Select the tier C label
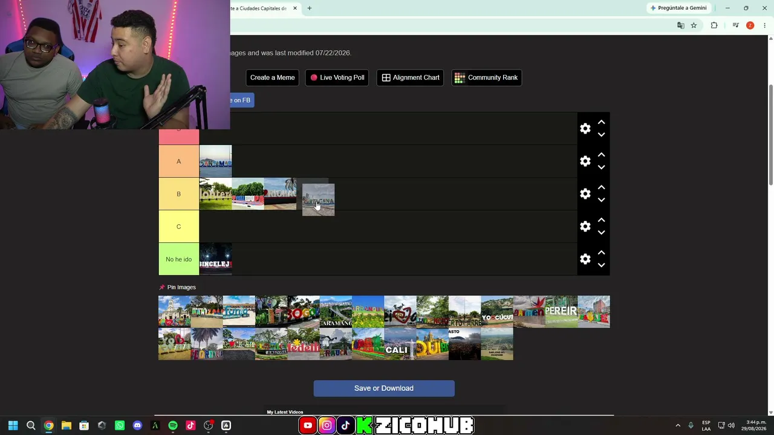Viewport: 774px width, 435px height. 179,227
